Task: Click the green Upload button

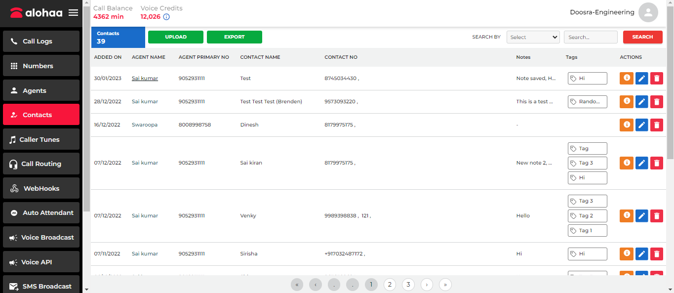Action: 176,37
